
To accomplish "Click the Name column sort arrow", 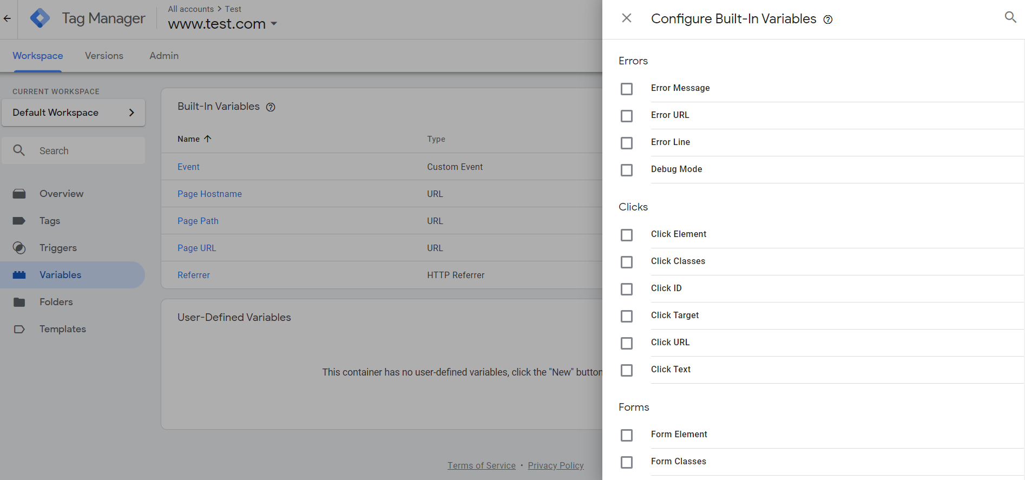I will tap(207, 139).
